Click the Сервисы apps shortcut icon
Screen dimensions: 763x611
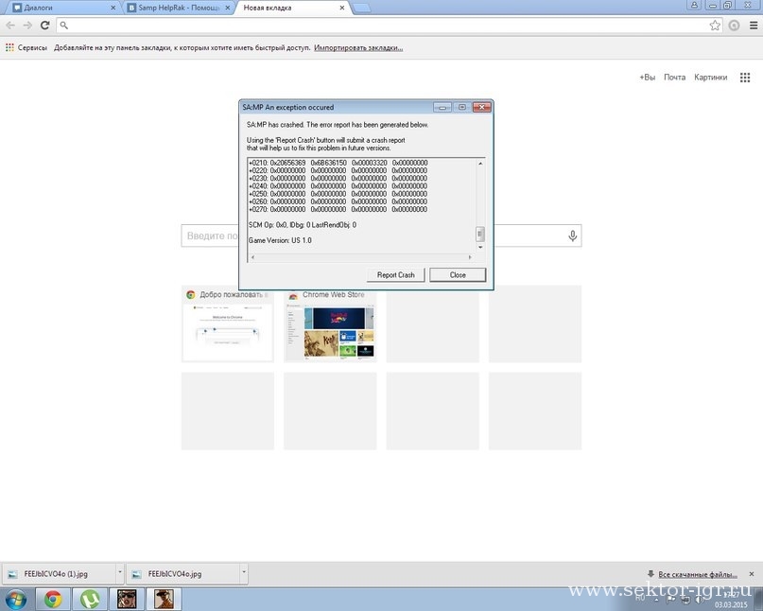tap(9, 47)
